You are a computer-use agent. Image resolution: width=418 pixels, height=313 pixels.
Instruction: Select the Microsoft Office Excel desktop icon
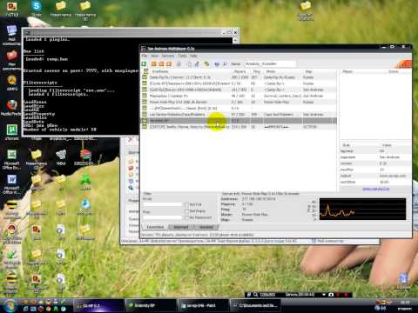pos(11,159)
